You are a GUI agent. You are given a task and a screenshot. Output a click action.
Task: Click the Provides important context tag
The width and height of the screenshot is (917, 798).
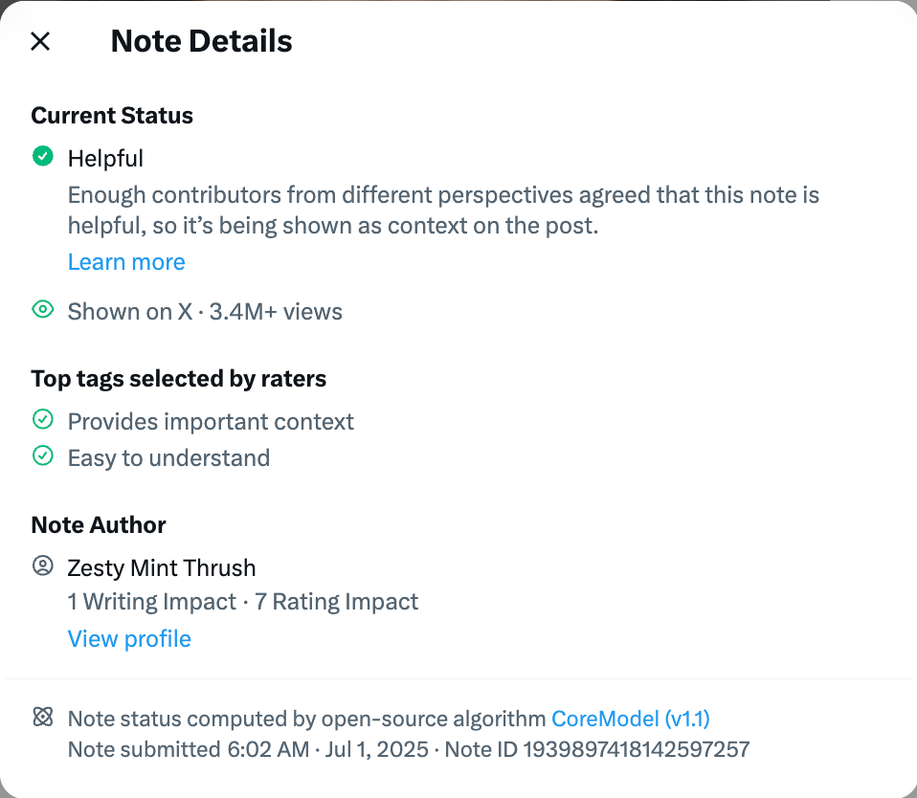click(211, 422)
